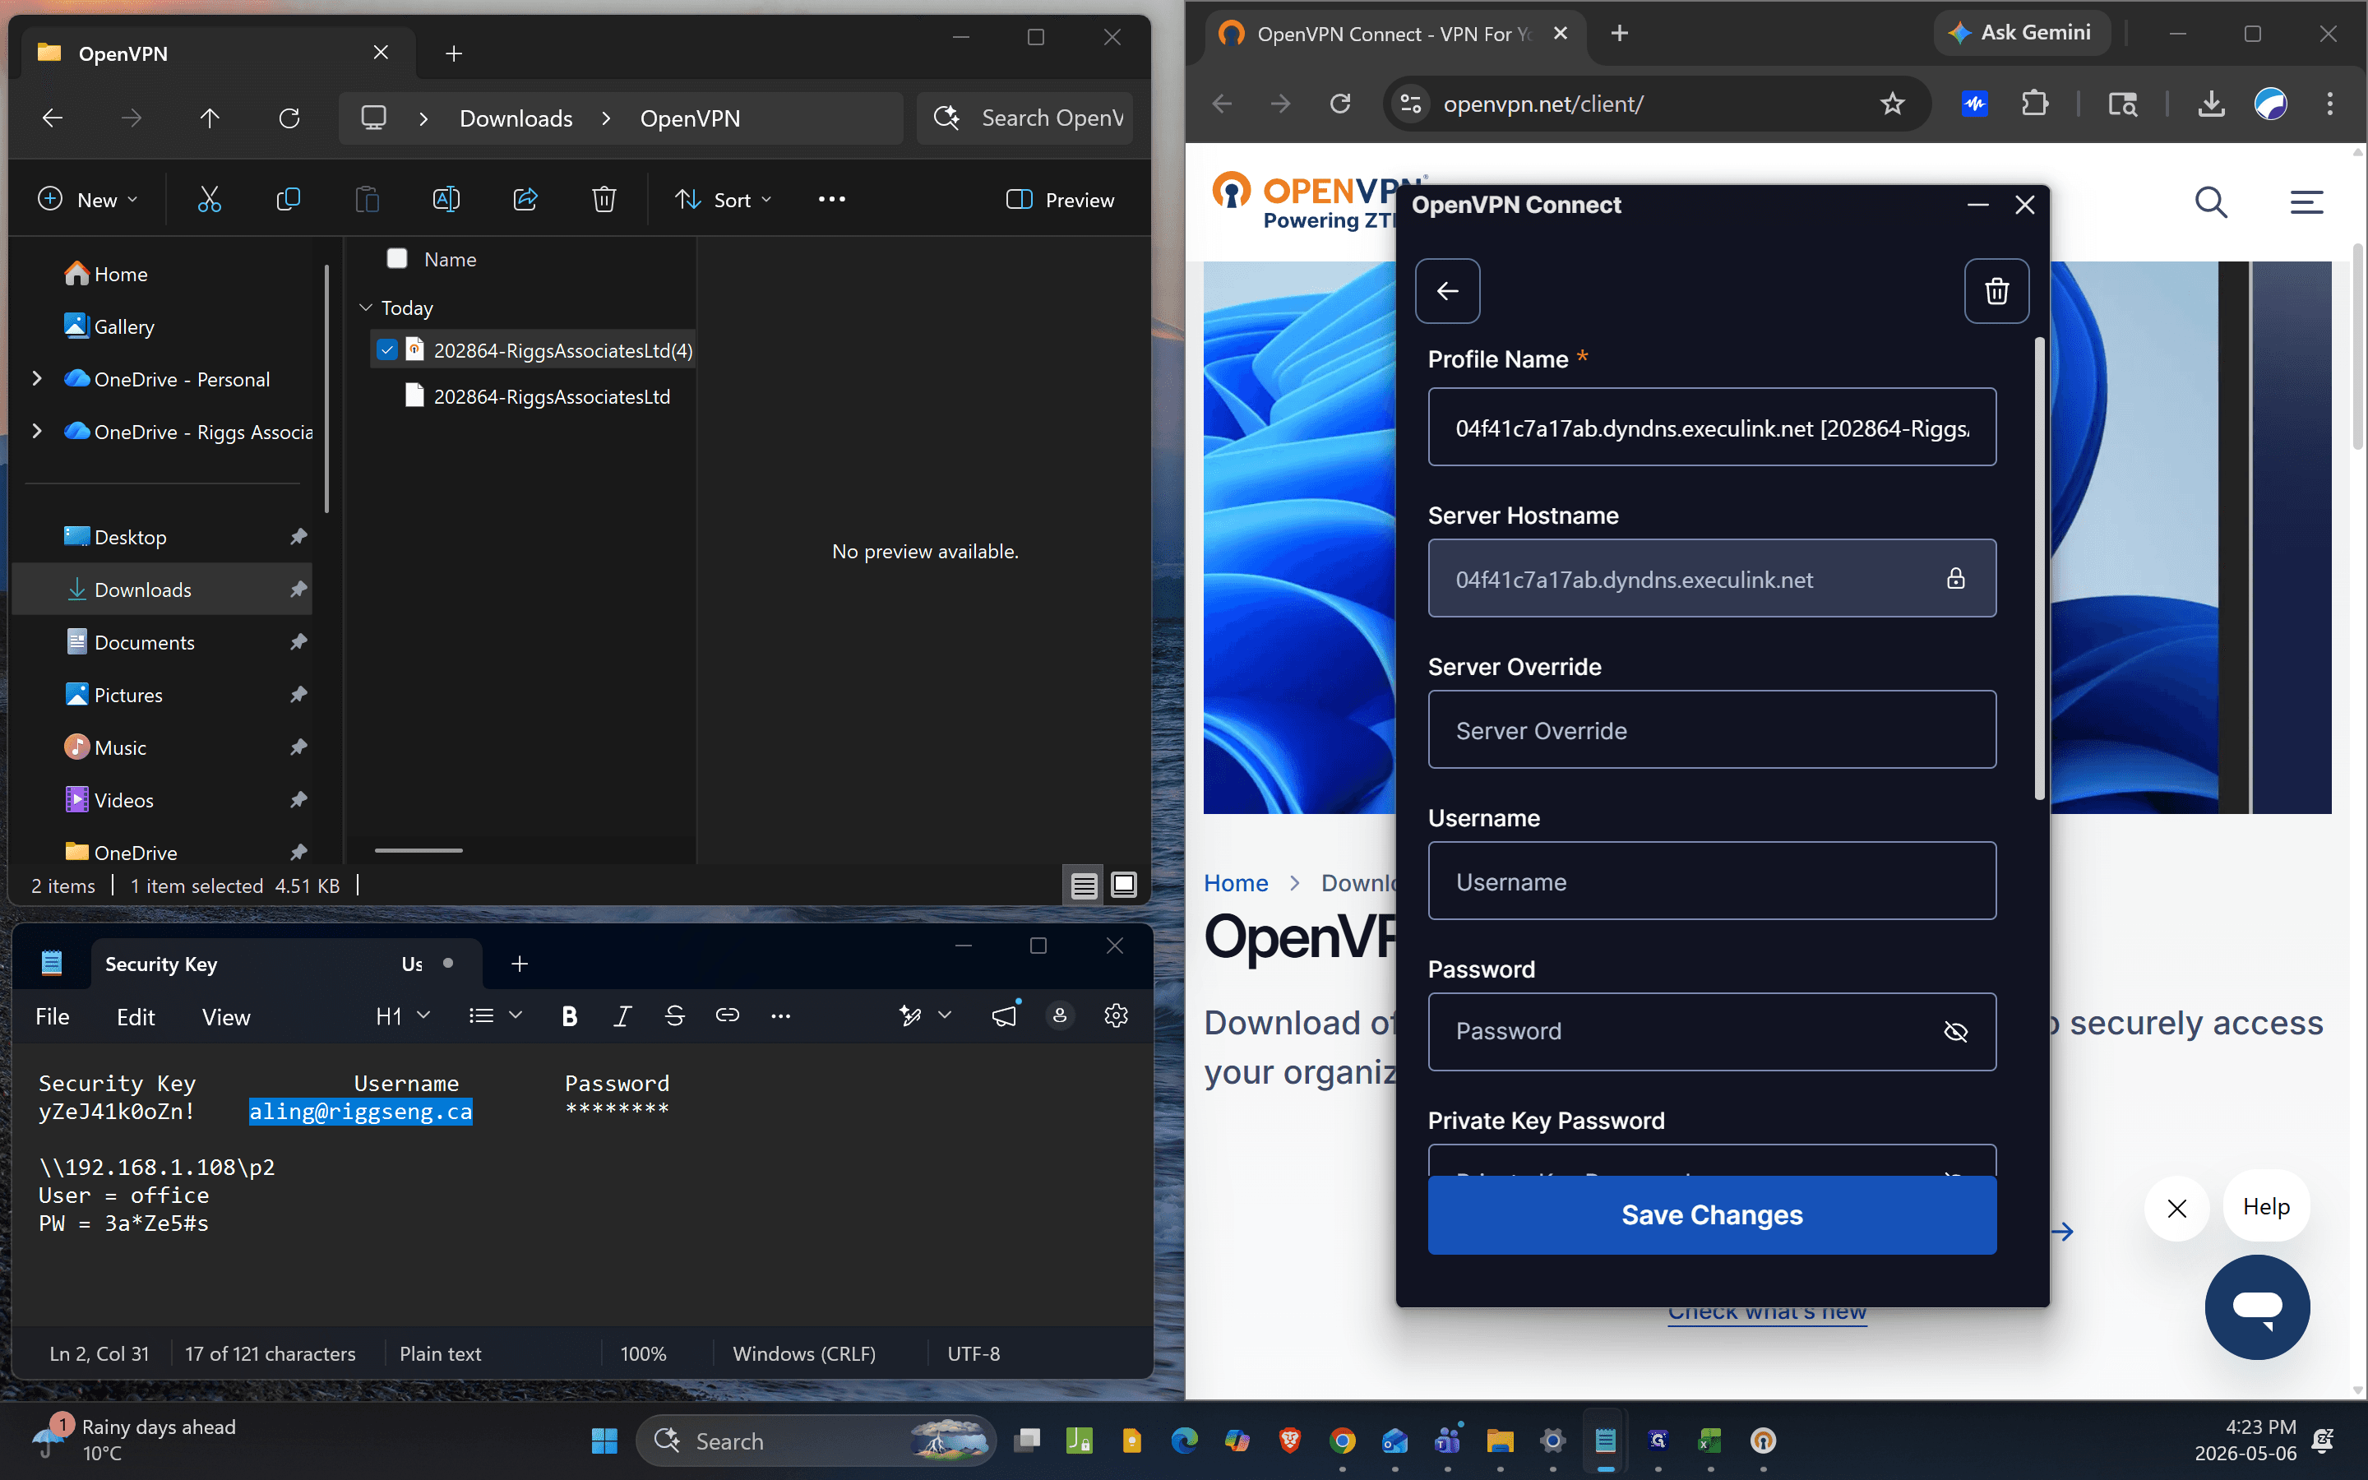Check the Name column select-all checkbox
Viewport: 2368px width, 1480px height.
tap(397, 258)
